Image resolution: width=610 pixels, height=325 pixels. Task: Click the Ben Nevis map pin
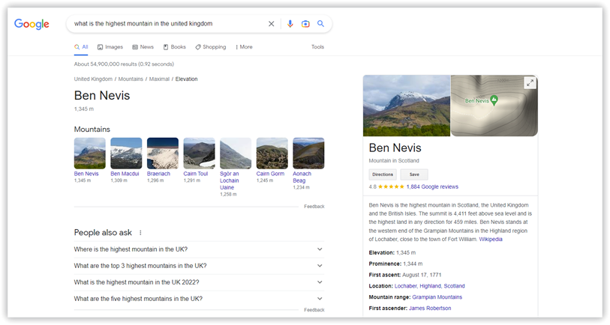point(494,100)
